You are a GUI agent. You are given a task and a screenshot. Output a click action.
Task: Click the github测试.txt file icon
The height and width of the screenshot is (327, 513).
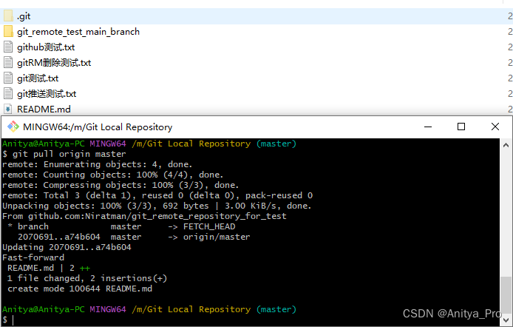click(8, 47)
